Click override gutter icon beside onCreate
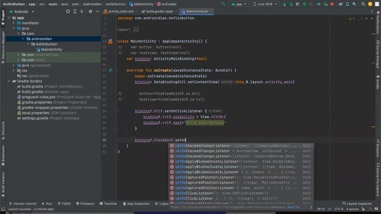This screenshot has height=214, width=381. pyautogui.click(x=110, y=70)
